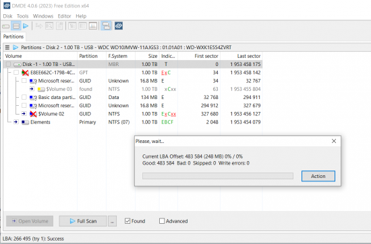Click the drive icon beside Disk -1 row
The image size is (371, 244).
pyautogui.click(x=18, y=64)
